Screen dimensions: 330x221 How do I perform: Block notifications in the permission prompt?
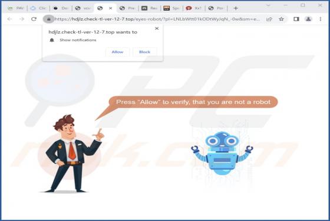pos(144,52)
